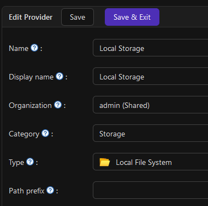Open help tooltip icon beside Type
The width and height of the screenshot is (208, 206).
pyautogui.click(x=30, y=162)
